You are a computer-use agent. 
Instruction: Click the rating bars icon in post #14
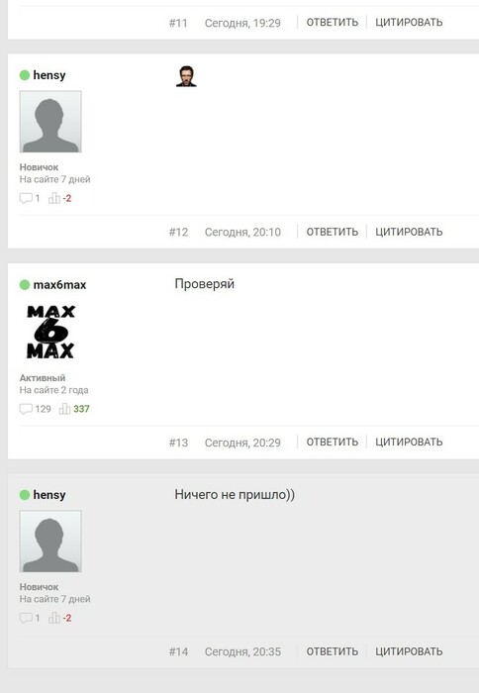click(53, 618)
